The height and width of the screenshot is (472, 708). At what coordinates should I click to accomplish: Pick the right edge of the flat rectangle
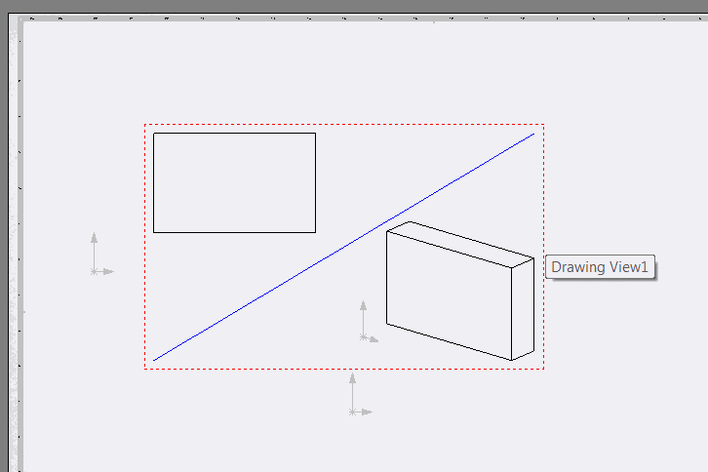point(316,183)
